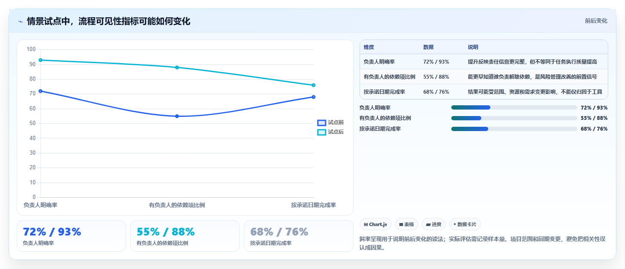Click 55% / 88% value beside progress bar
625x269 pixels.
coord(594,118)
